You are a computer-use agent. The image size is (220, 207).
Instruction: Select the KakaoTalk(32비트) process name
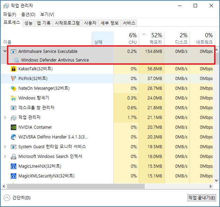coord(35,69)
